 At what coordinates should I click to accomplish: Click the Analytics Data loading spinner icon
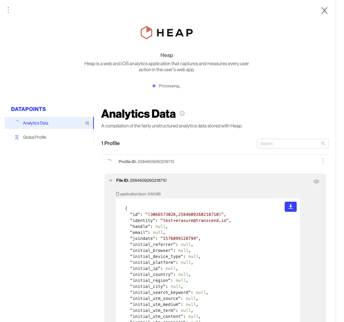coord(17,123)
